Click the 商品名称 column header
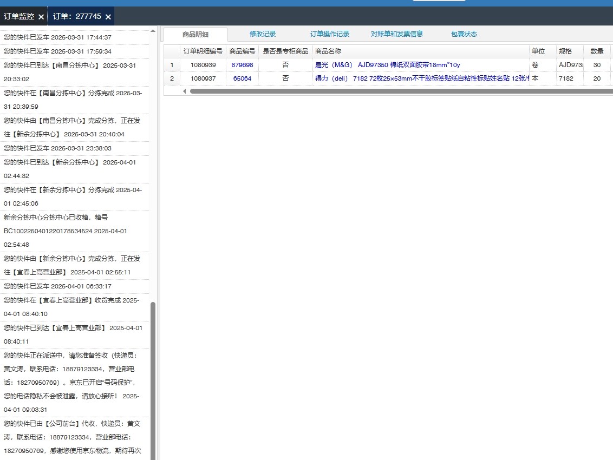Image resolution: width=613 pixels, height=460 pixels. tap(421, 51)
